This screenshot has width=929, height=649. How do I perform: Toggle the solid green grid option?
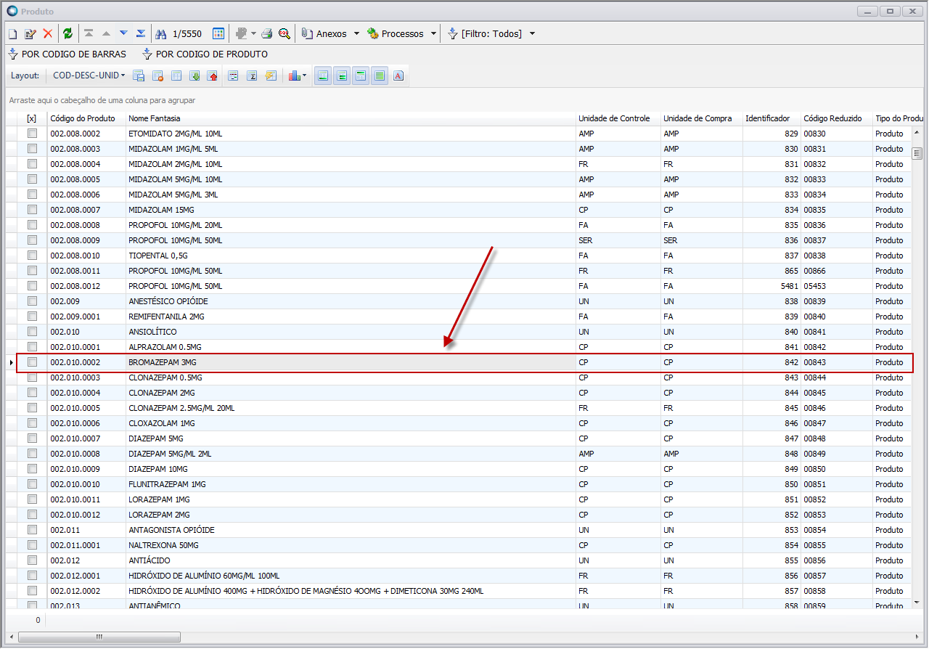(x=380, y=75)
